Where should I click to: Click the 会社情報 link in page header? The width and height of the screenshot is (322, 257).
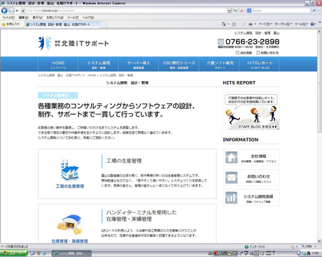244,53
